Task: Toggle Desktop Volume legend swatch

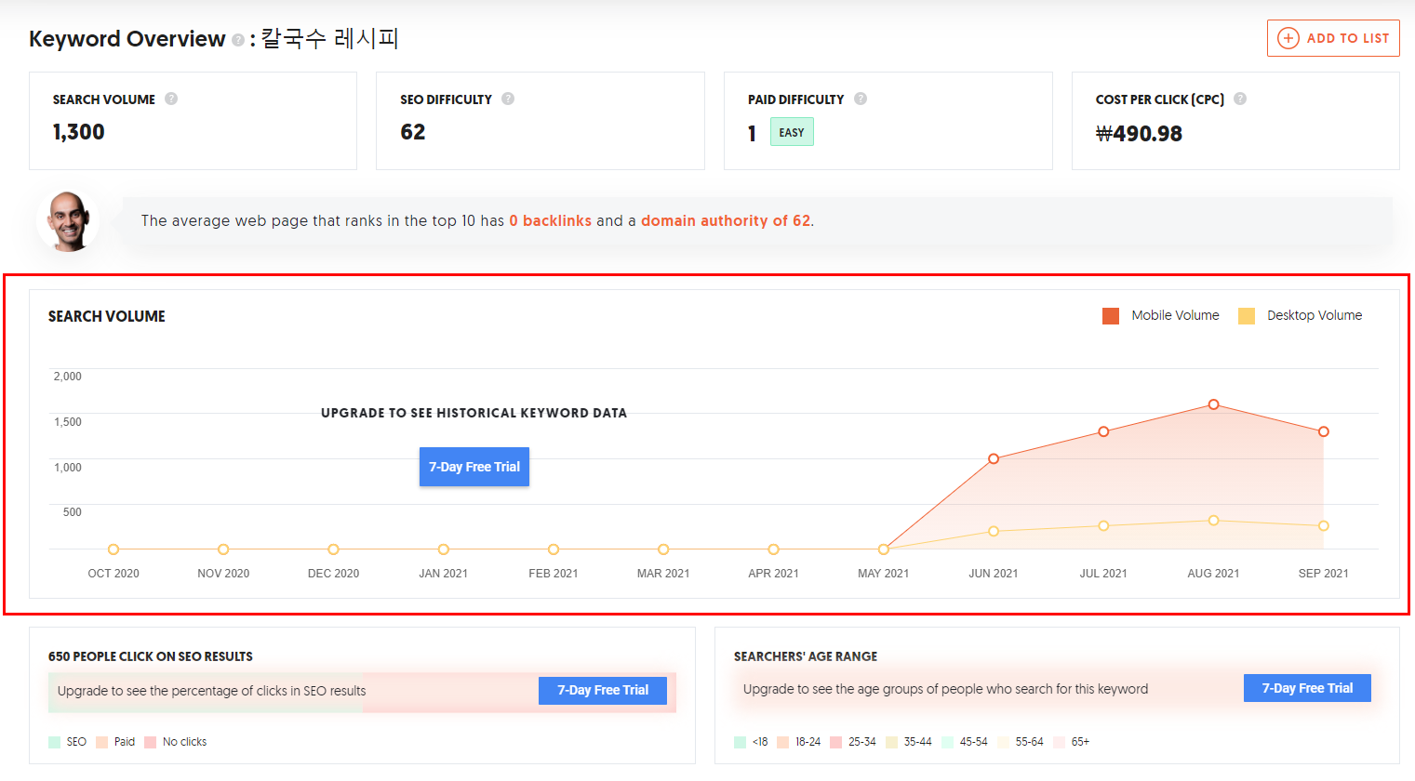Action: [1247, 316]
